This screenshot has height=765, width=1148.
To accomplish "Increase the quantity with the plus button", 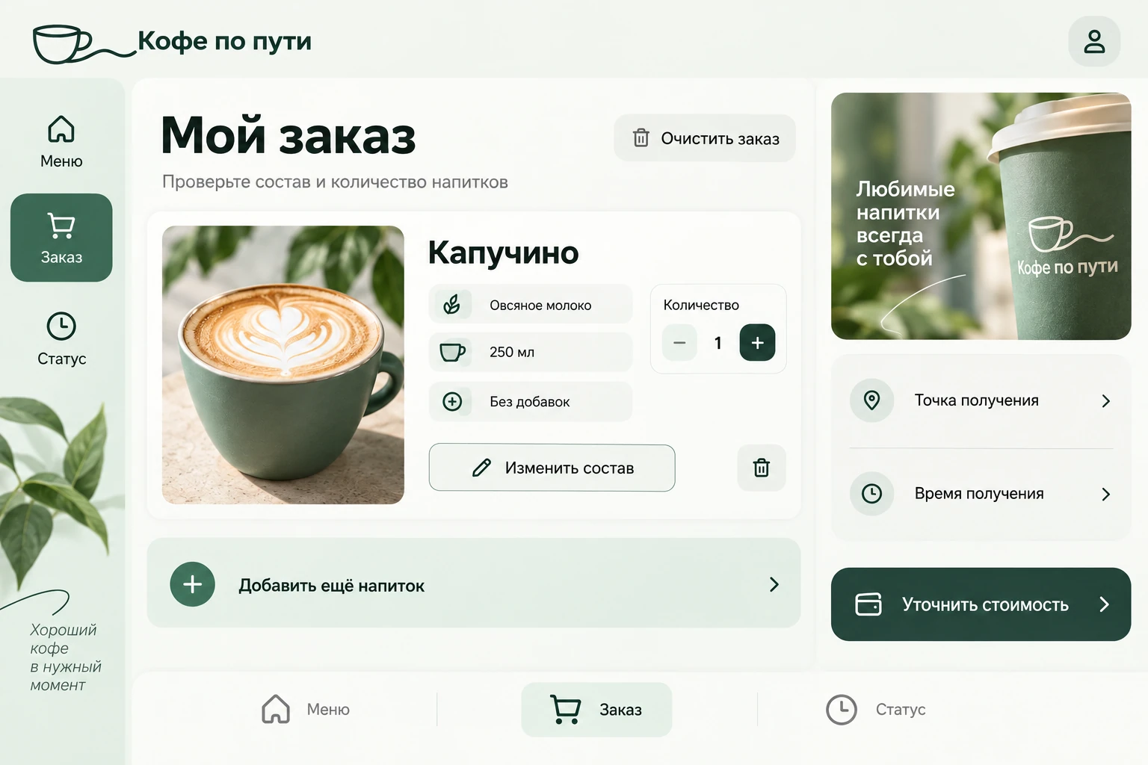I will coord(757,343).
